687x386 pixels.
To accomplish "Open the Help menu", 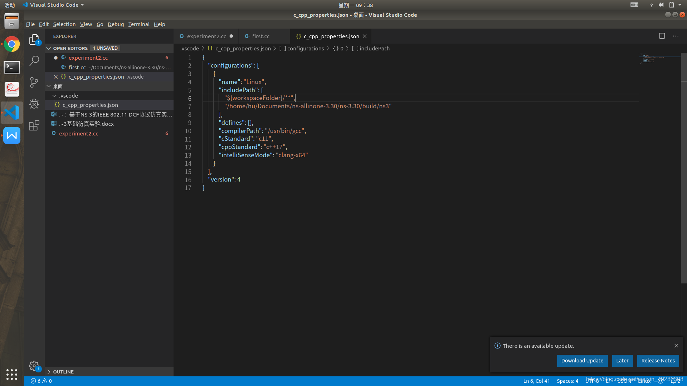I will [x=160, y=24].
